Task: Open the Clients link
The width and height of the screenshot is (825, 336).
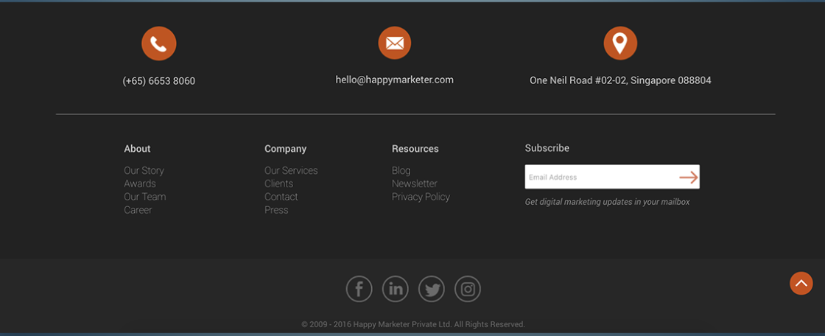Action: coord(279,183)
